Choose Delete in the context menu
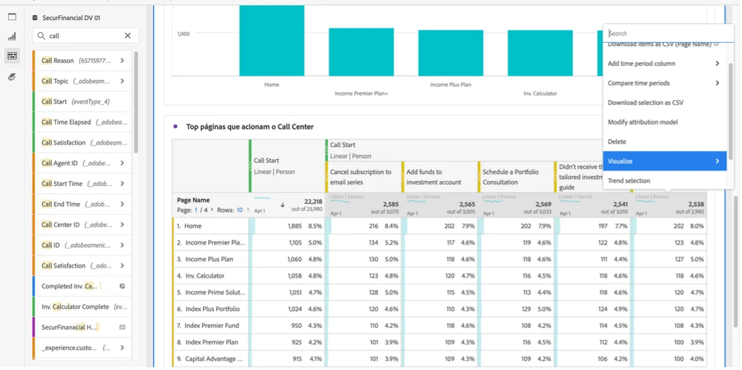This screenshot has width=742, height=370. 665,142
